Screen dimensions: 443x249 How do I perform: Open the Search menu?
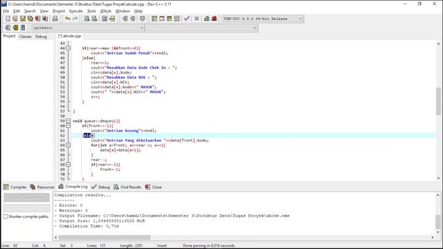(30, 11)
